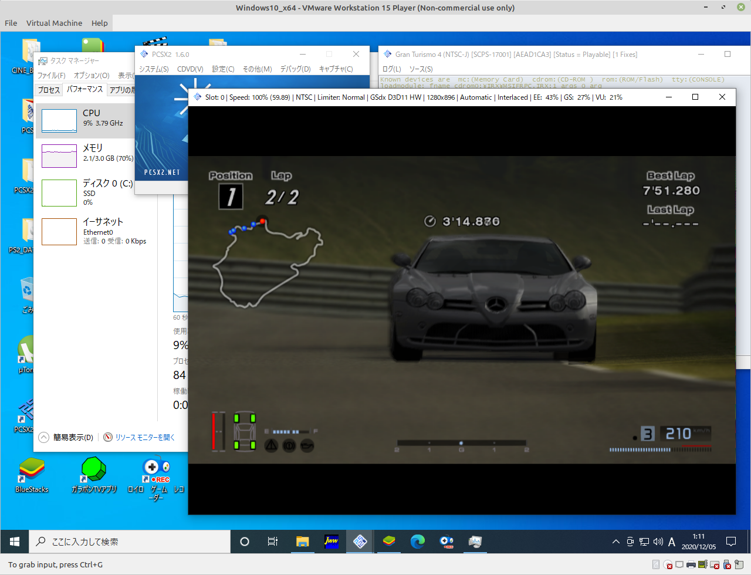Open the ガラポンTVアプリ desktop shortcut
Image resolution: width=751 pixels, height=575 pixels.
pos(94,475)
